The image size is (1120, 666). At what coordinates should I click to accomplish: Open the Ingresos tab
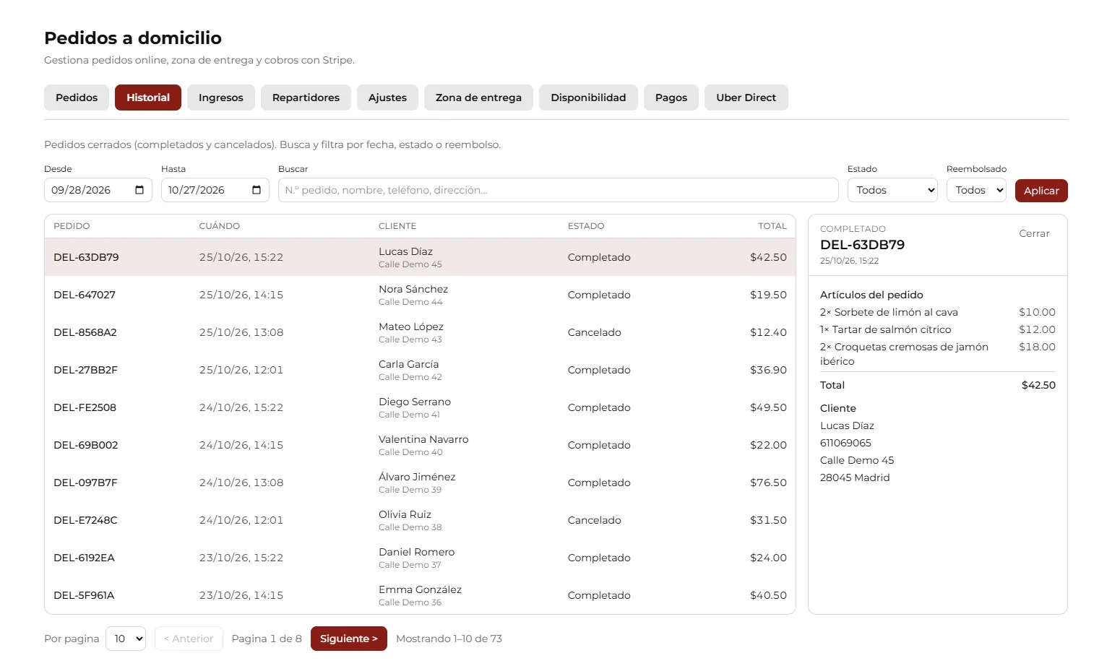point(221,98)
